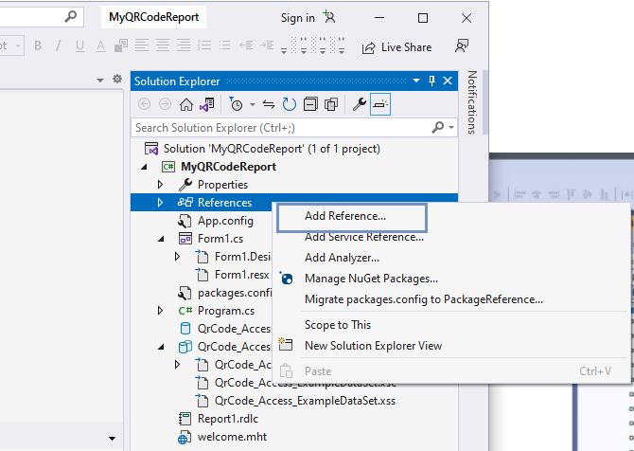The width and height of the screenshot is (634, 451).
Task: Collapse the Form1.cs node
Action: point(161,239)
